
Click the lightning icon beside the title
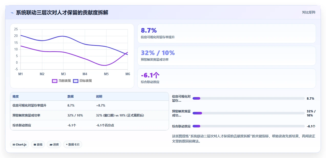coord(12,12)
